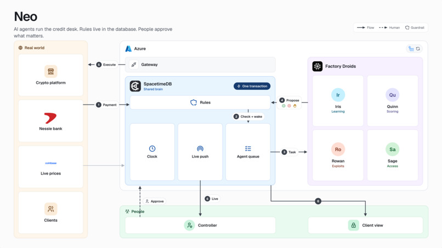Click the 'Exploits' label under Rowan

338,166
